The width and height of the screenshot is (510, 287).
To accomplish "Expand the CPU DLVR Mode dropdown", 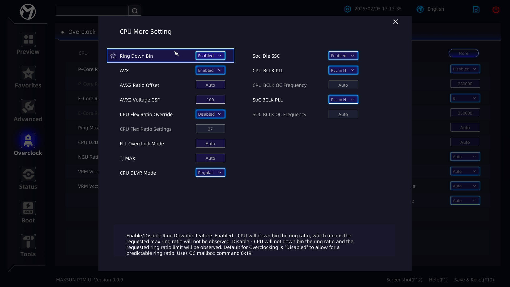I will click(x=210, y=172).
